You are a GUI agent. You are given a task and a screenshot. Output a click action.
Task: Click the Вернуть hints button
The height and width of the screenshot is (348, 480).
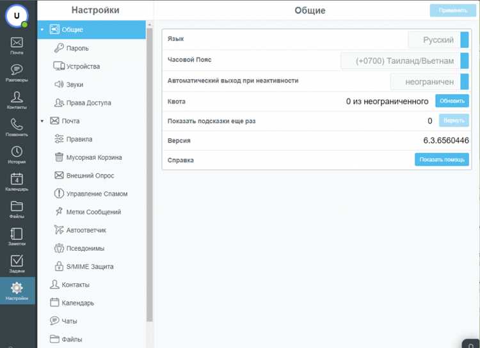click(x=454, y=121)
